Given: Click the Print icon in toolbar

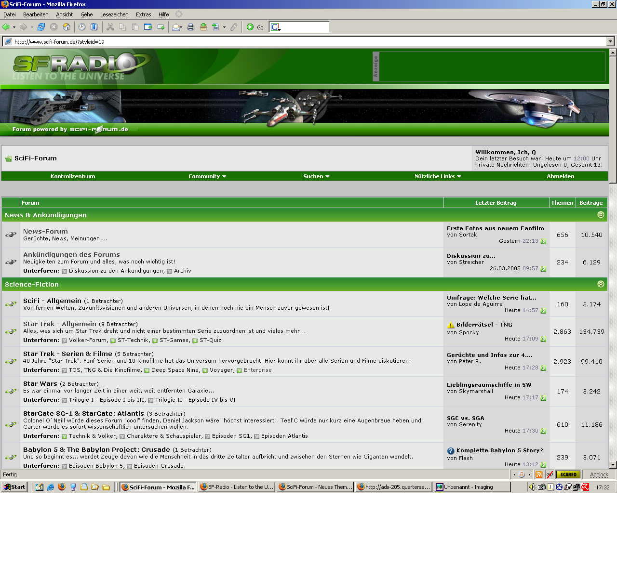Looking at the screenshot, I should (x=191, y=27).
